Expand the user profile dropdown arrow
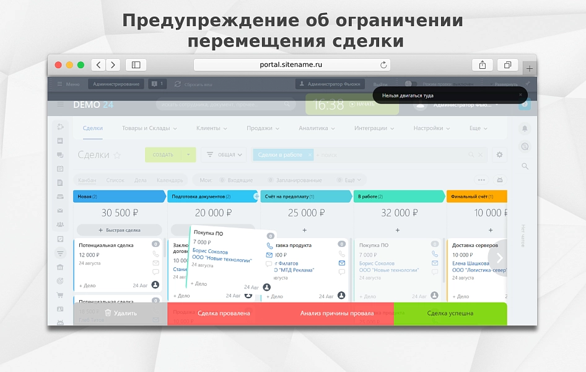The width and height of the screenshot is (586, 372). pyautogui.click(x=497, y=105)
